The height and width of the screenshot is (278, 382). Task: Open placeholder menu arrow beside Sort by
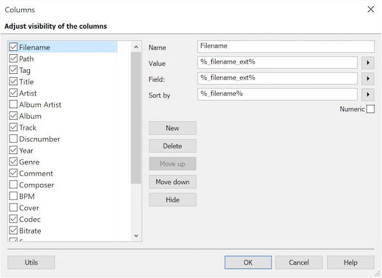pos(368,95)
